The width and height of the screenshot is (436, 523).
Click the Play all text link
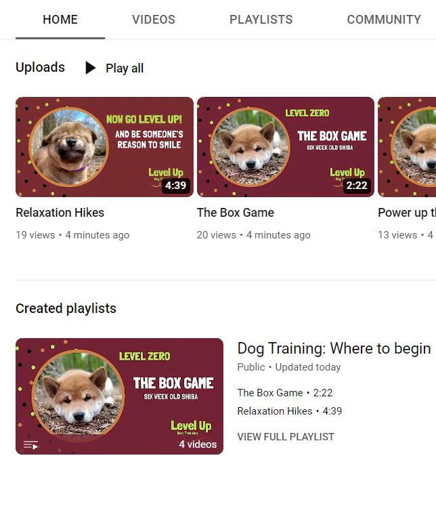click(125, 68)
